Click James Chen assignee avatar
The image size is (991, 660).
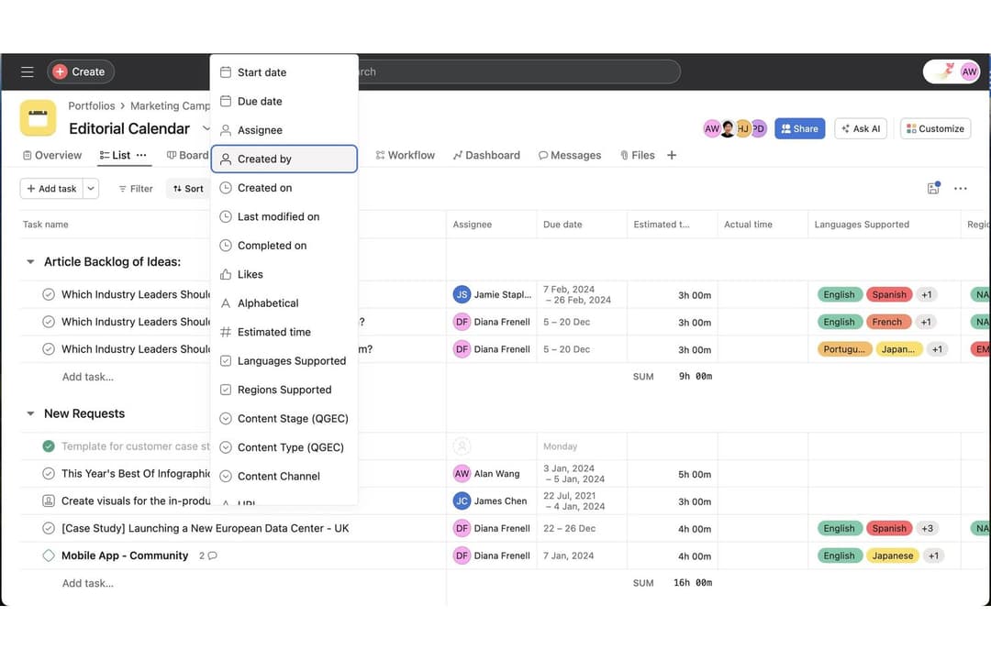[x=462, y=500]
